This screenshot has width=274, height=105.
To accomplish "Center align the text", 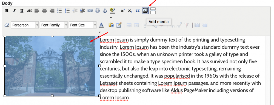I will tap(44, 11).
